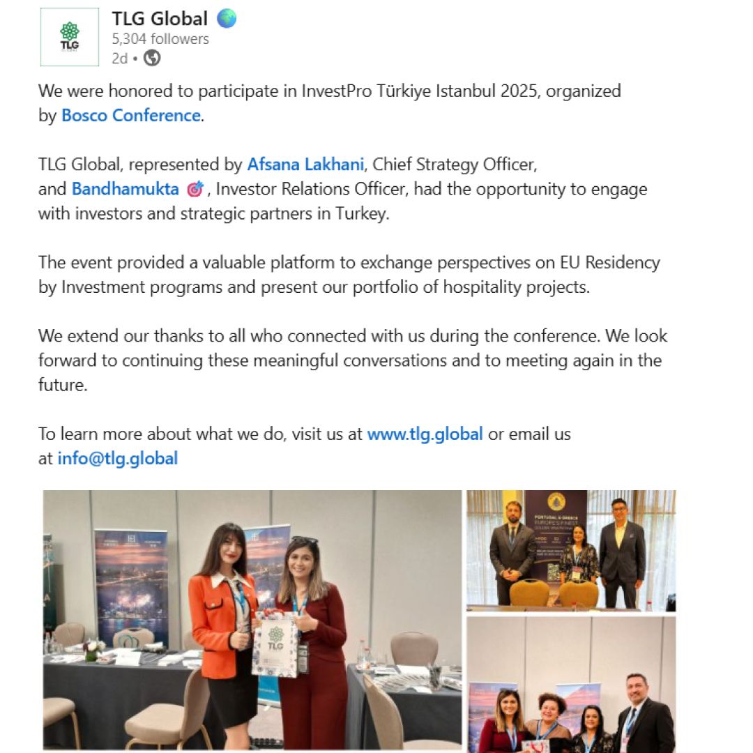The width and height of the screenshot is (753, 753).
Task: Click the target emoji after Bandhamukta
Action: pos(195,189)
